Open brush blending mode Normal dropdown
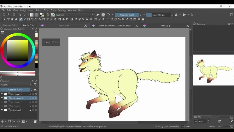This screenshot has height=132, width=234. click(75, 15)
